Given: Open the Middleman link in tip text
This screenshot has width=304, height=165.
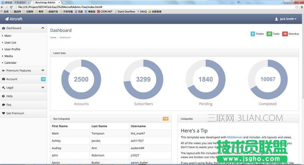Looking at the screenshot, I should [x=235, y=137].
